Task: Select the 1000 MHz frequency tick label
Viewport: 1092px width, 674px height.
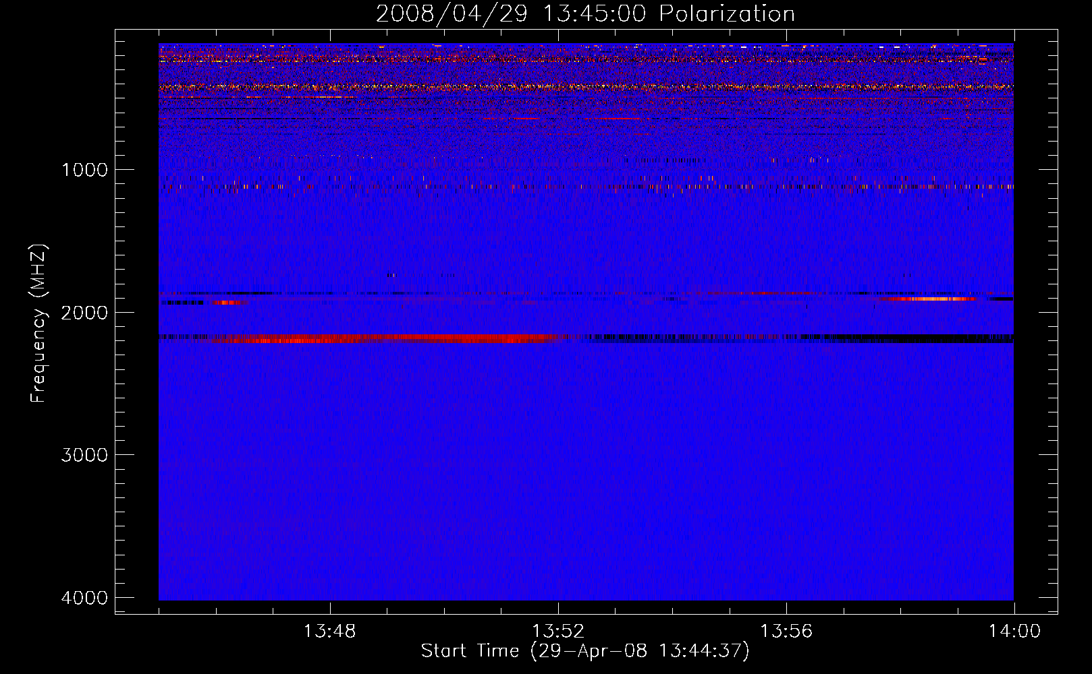Action: (x=84, y=169)
